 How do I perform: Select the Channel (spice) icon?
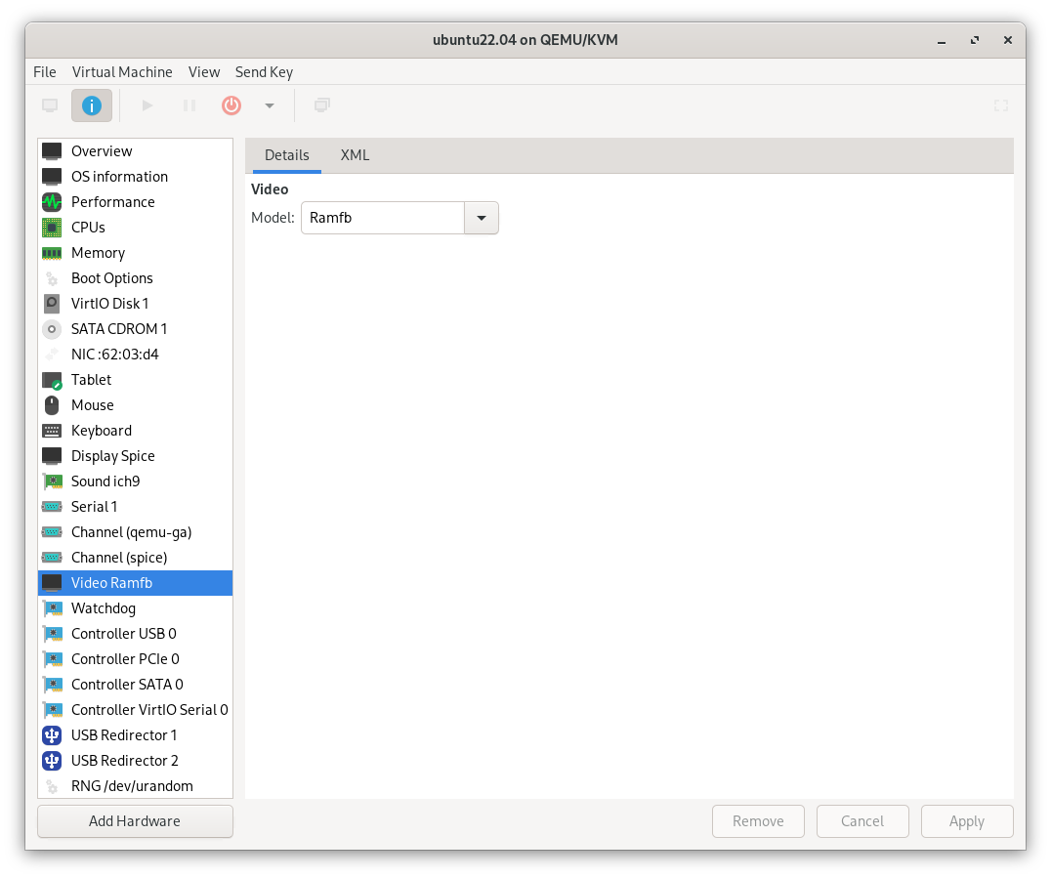pyautogui.click(x=52, y=558)
